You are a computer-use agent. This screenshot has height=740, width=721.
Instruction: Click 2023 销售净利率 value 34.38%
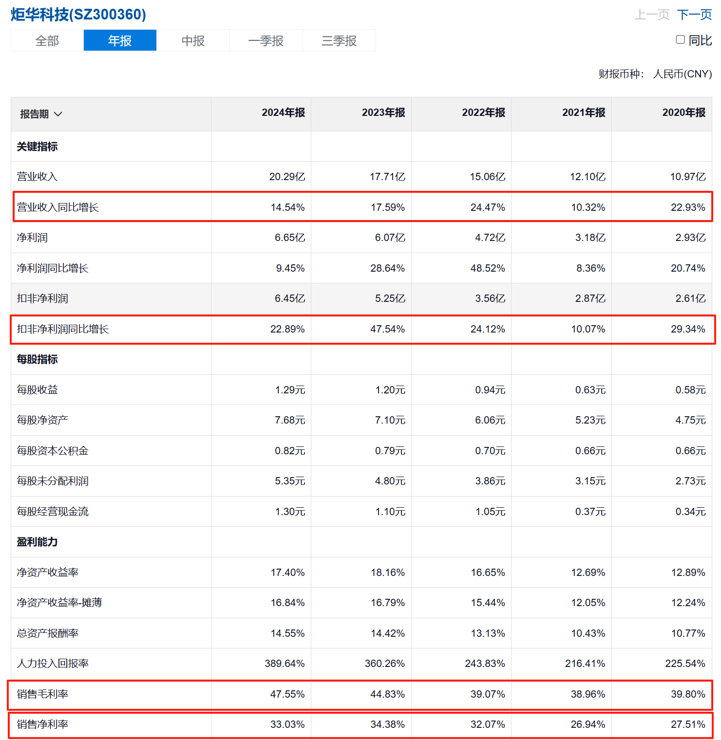point(388,724)
